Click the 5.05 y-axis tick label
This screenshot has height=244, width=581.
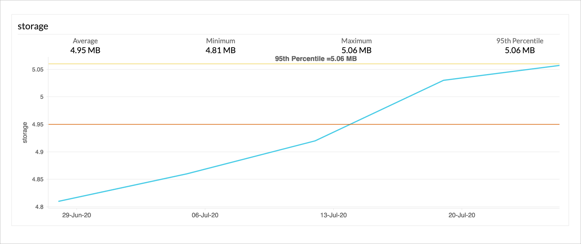[38, 69]
